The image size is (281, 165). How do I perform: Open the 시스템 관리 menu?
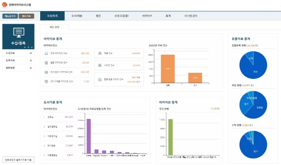pos(191,16)
